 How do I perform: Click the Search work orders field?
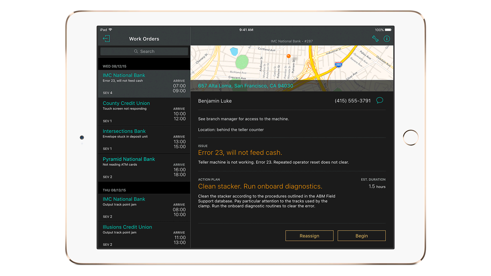(x=144, y=51)
